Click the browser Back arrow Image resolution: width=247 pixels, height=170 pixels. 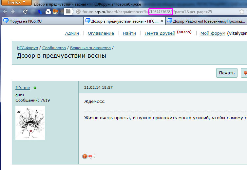tap(5, 11)
